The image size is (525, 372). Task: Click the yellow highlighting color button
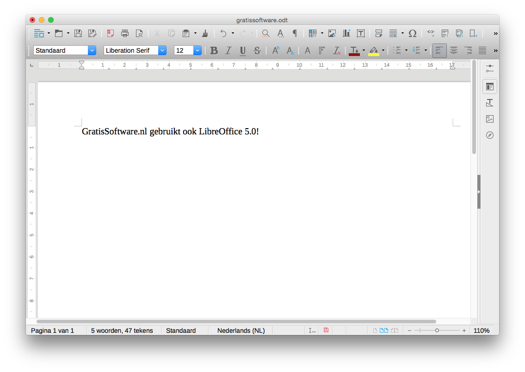click(x=373, y=50)
